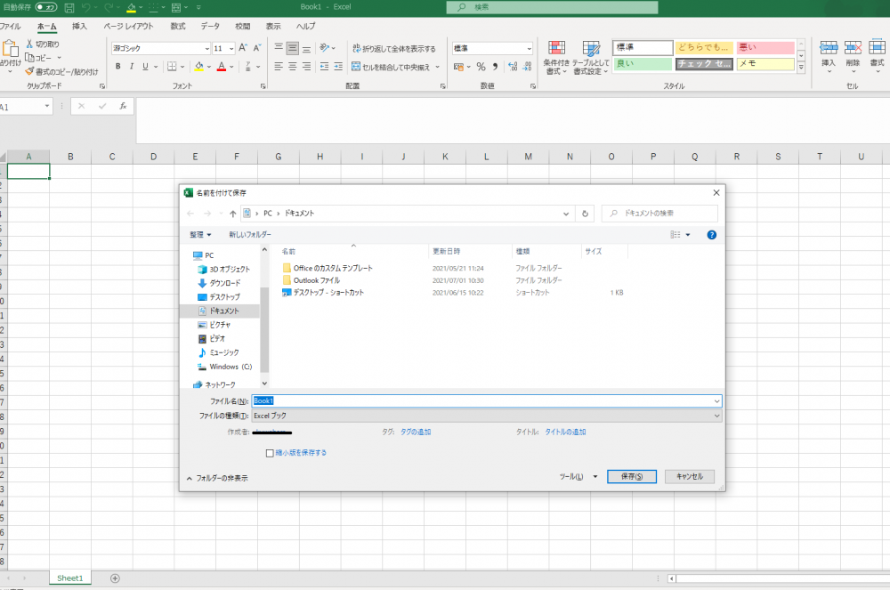
Task: Expand the address bar path dropdown
Action: pos(566,214)
